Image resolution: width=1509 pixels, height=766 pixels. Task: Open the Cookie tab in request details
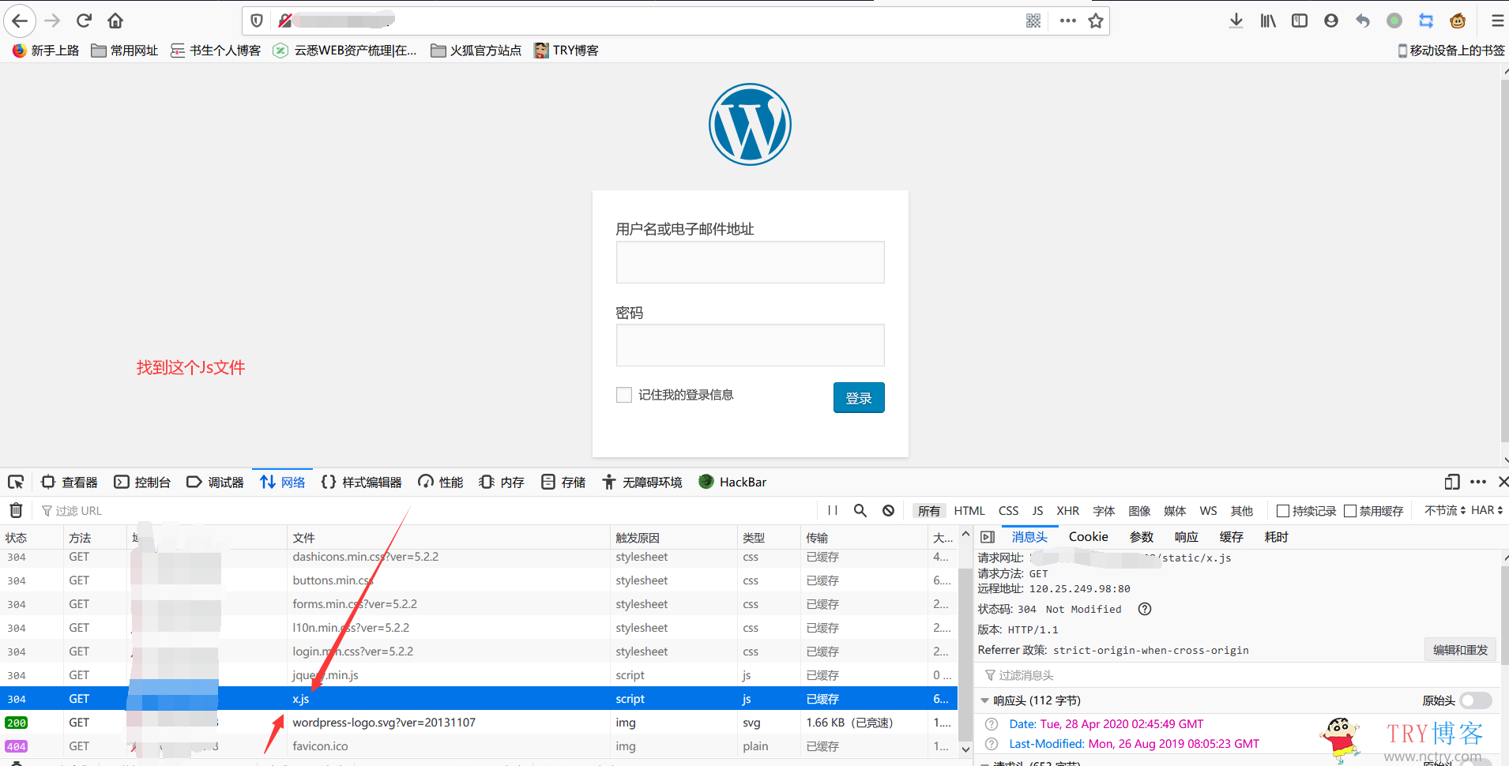pyautogui.click(x=1089, y=537)
